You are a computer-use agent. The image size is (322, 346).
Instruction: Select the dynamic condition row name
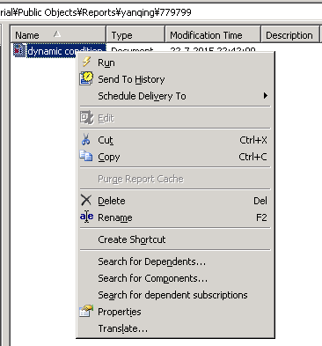coord(66,51)
